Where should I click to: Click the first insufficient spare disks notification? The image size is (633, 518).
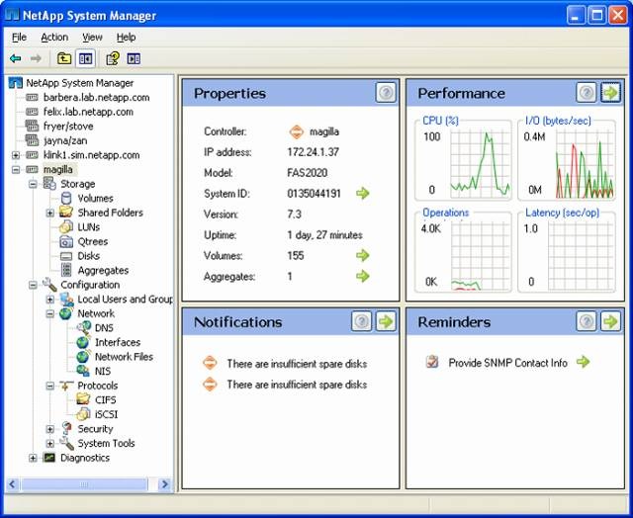pyautogui.click(x=297, y=364)
